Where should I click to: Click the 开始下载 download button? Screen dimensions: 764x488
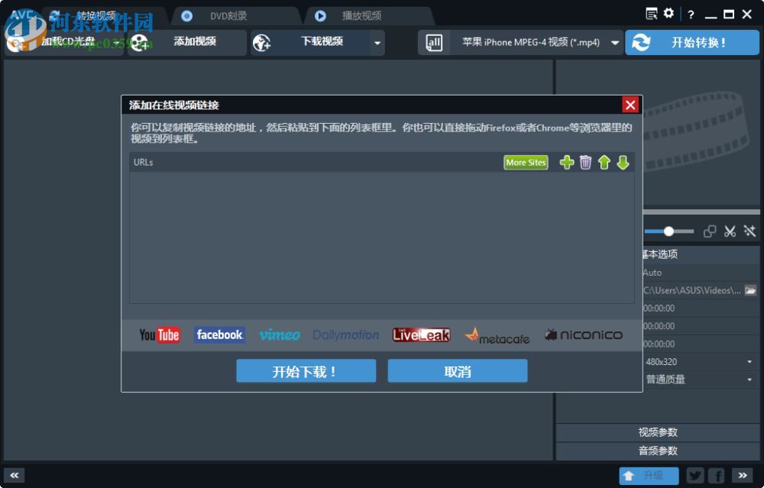click(x=306, y=370)
